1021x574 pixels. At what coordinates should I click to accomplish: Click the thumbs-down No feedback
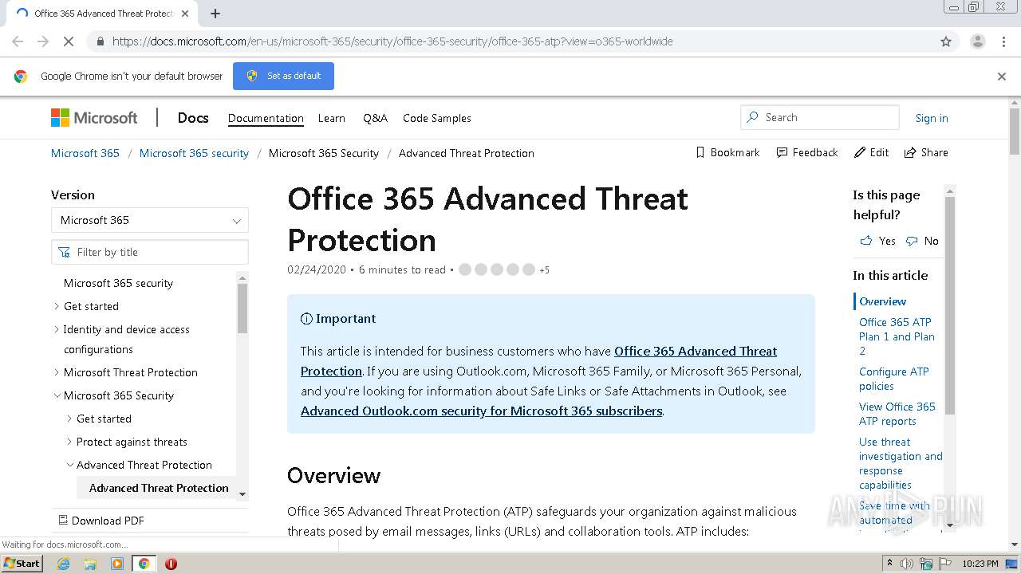(922, 241)
